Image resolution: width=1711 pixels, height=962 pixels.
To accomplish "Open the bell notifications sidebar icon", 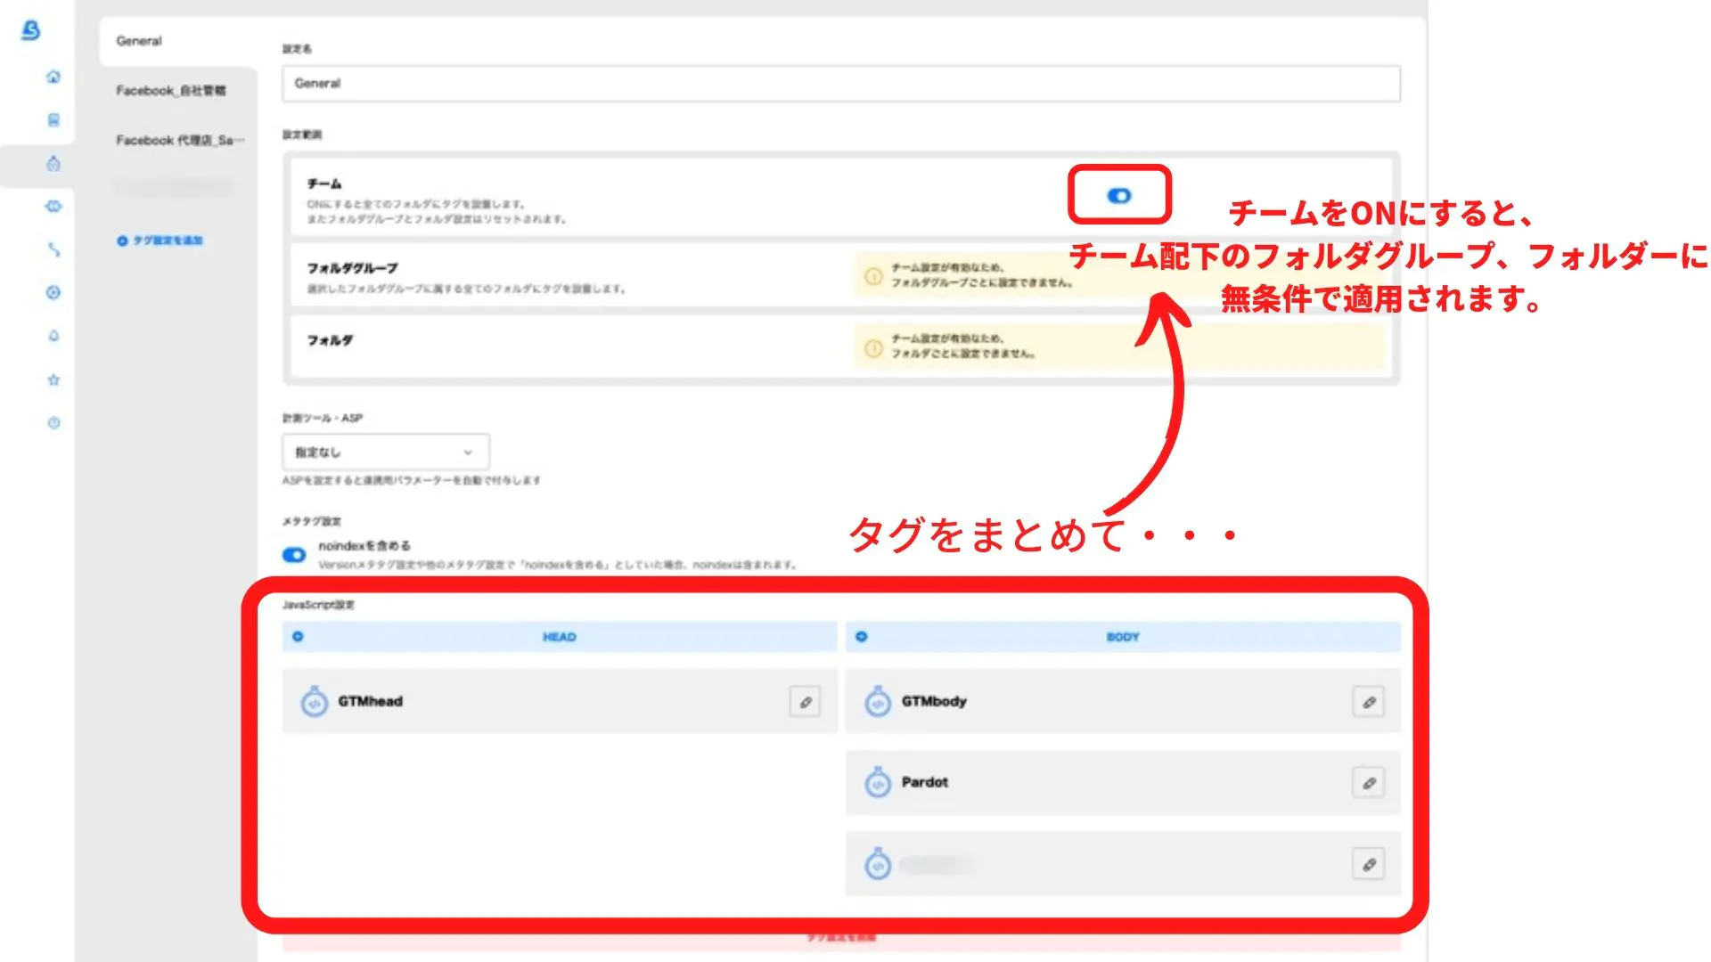I will point(53,336).
